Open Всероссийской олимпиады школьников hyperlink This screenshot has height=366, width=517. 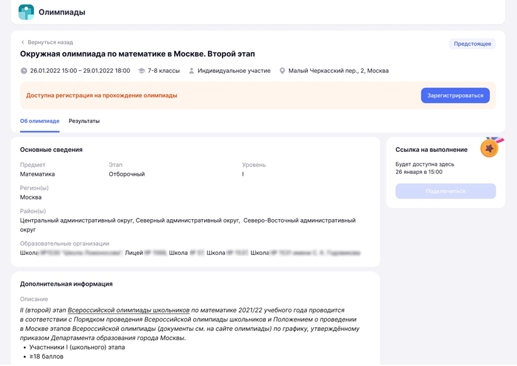pos(128,310)
